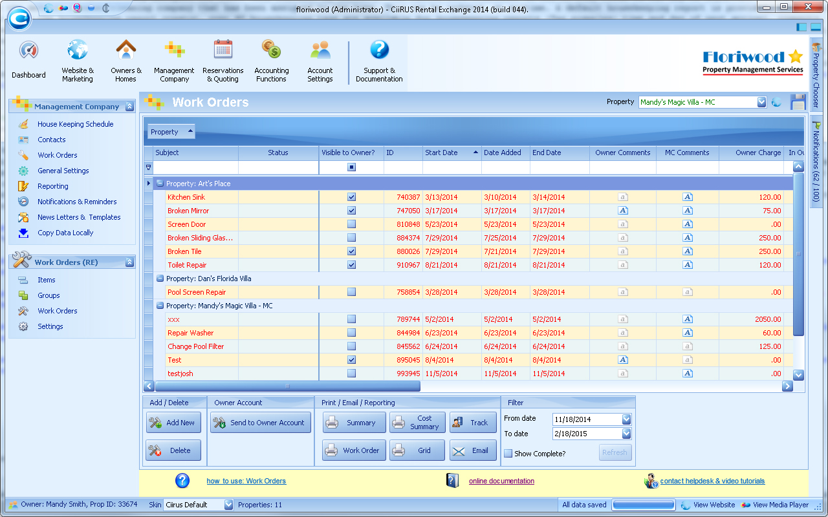828x517 pixels.
Task: Open General Settings sidebar item
Action: coord(63,171)
